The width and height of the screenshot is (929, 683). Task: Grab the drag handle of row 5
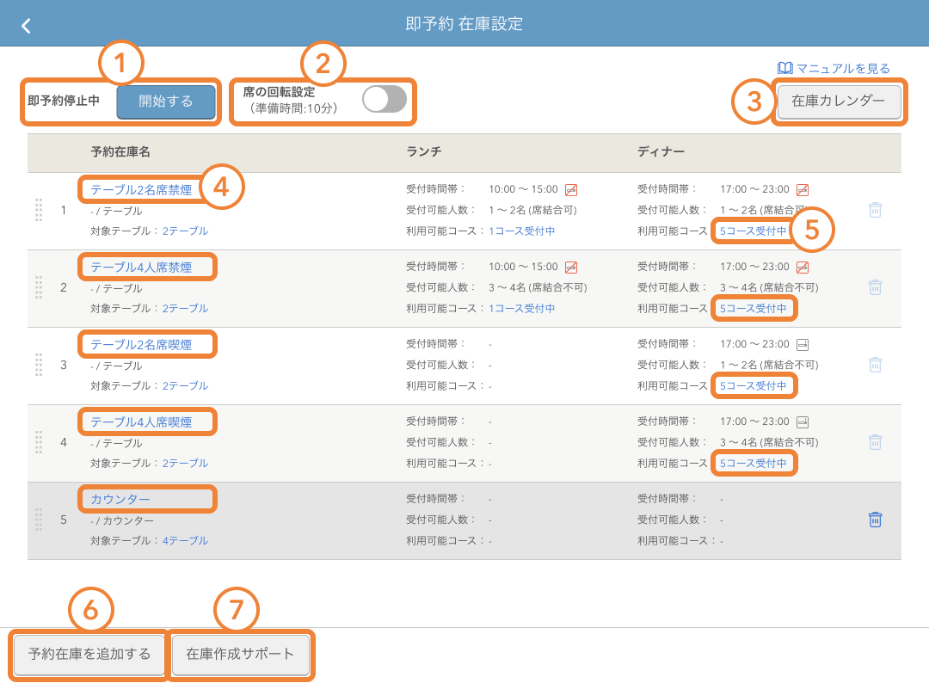[x=39, y=520]
